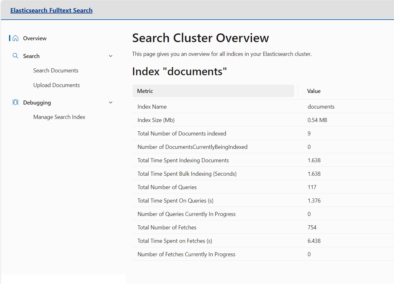Click the Debugging bug icon
This screenshot has width=394, height=284.
[x=15, y=102]
